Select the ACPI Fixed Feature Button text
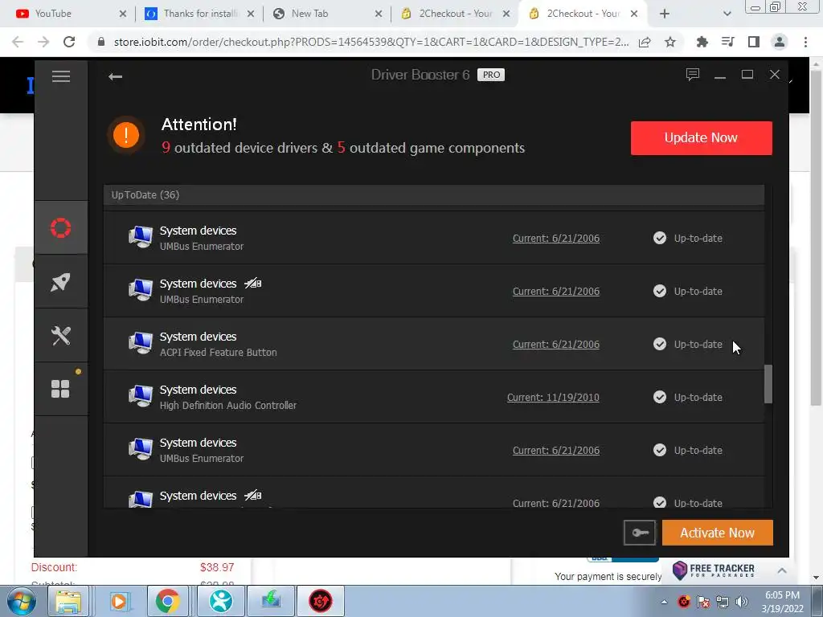Image resolution: width=823 pixels, height=617 pixels. [x=219, y=353]
